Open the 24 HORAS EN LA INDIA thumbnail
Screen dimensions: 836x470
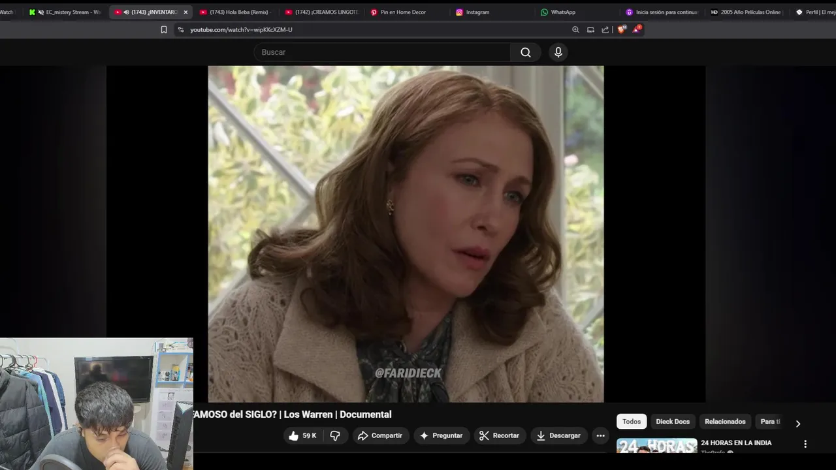coord(656,446)
